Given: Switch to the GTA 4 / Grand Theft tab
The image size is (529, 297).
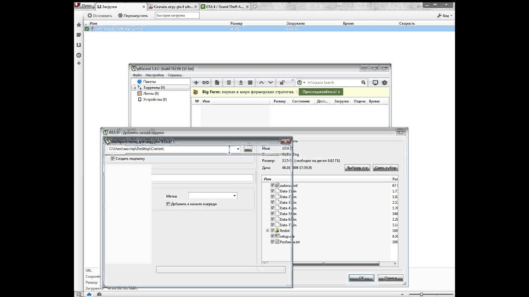Looking at the screenshot, I should pyautogui.click(x=224, y=7).
